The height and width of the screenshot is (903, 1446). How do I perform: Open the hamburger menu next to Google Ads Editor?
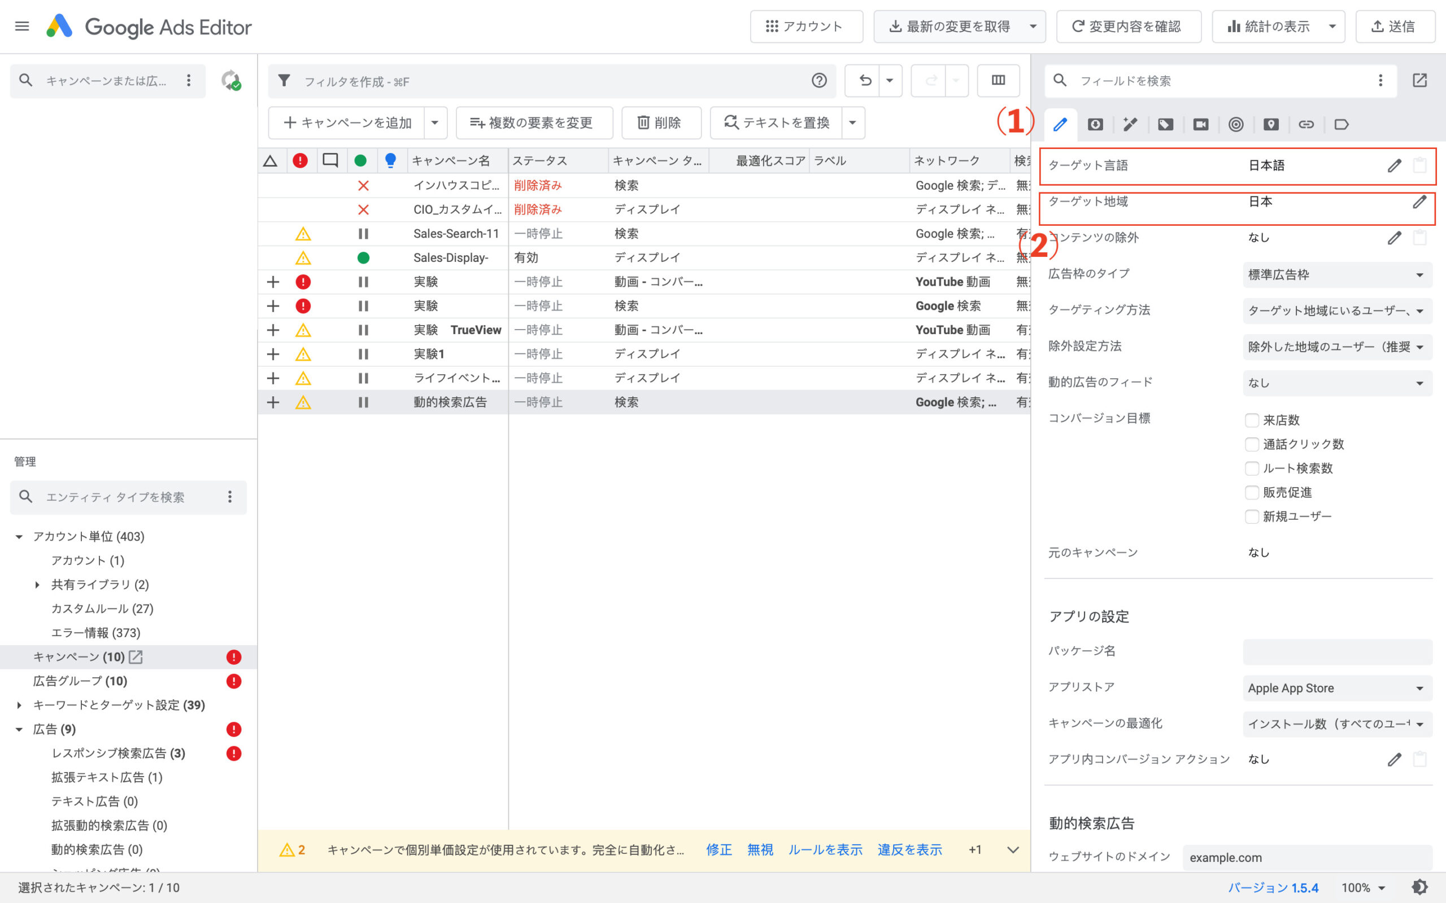pyautogui.click(x=21, y=26)
